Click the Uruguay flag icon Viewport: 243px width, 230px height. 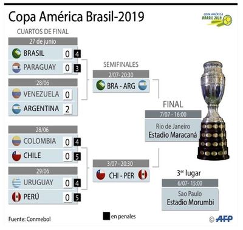[16, 183]
